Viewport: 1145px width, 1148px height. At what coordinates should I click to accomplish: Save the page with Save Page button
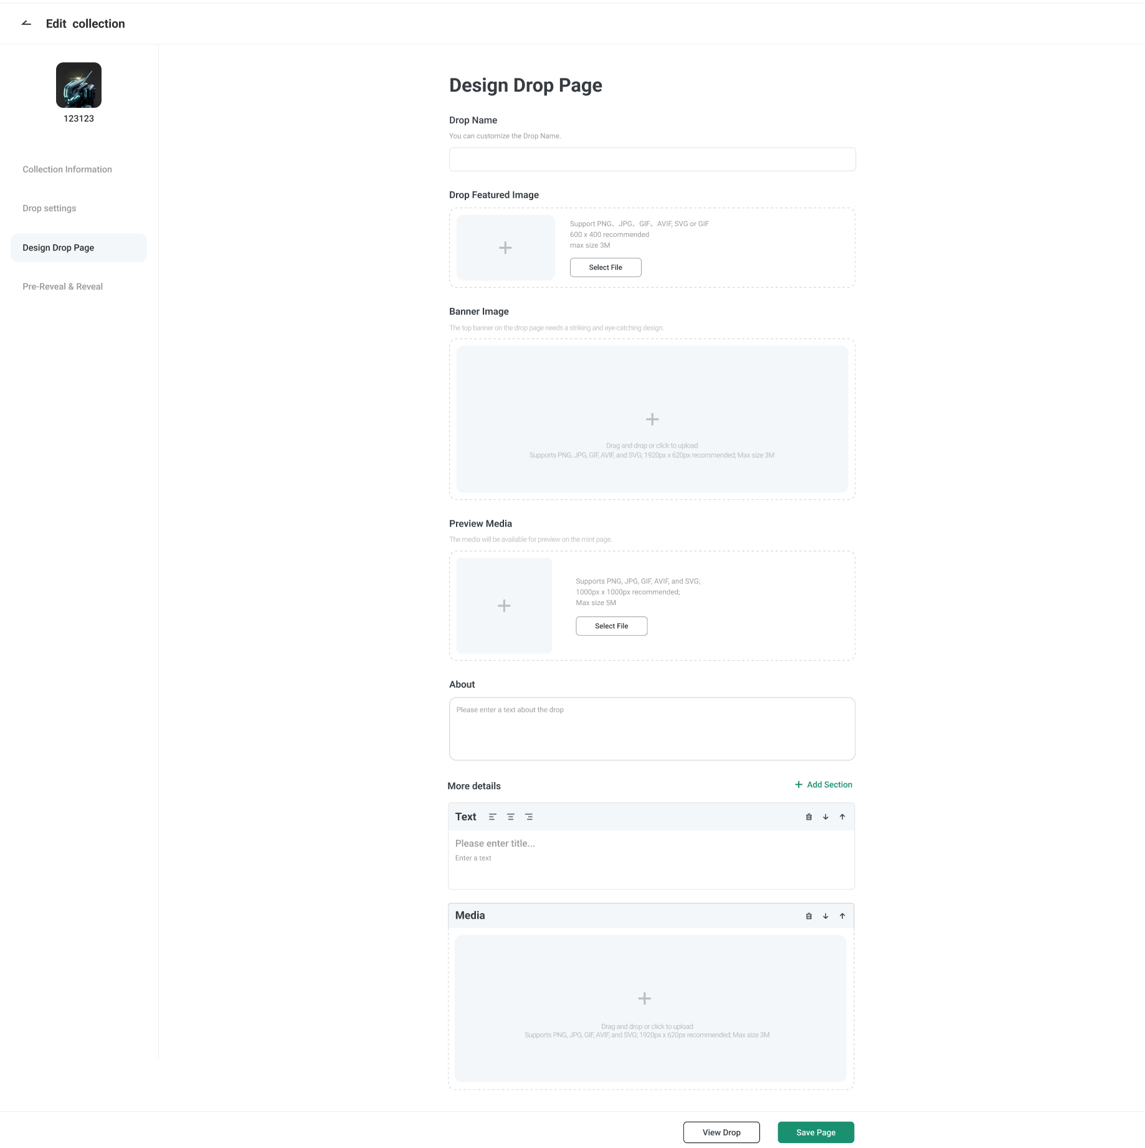[x=815, y=1132]
